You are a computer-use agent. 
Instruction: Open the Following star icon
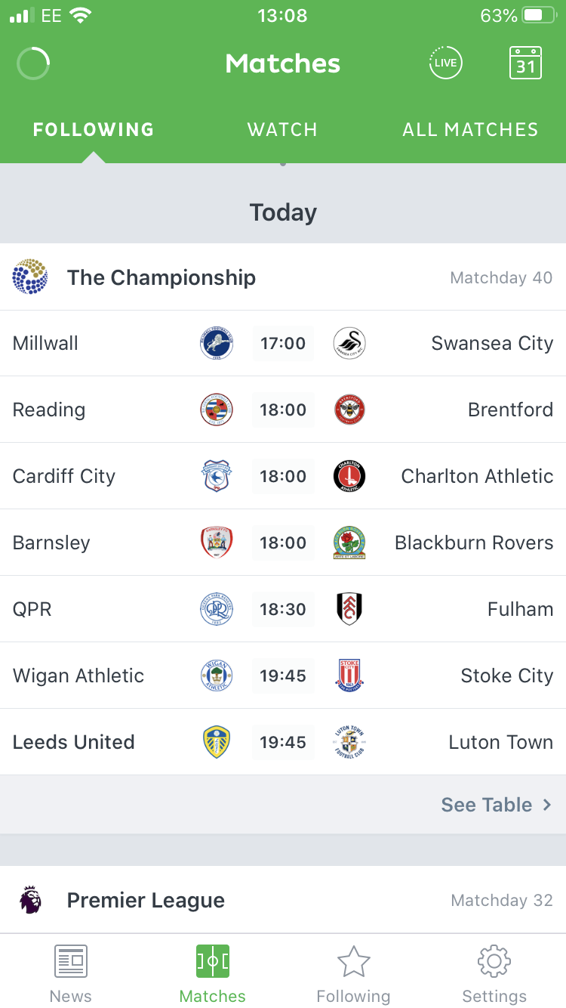coord(353,961)
